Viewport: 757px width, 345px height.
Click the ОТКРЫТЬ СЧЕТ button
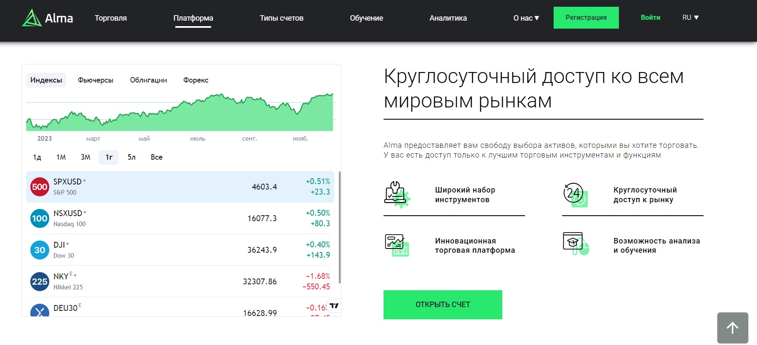[x=443, y=305]
